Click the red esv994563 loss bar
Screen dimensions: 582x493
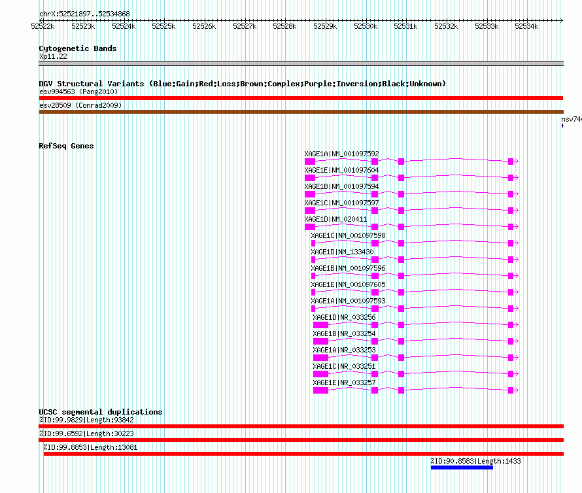coord(301,98)
